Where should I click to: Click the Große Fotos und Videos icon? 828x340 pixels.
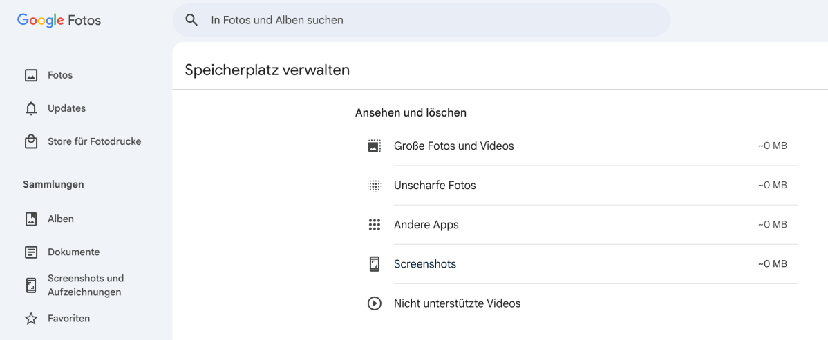pos(375,146)
